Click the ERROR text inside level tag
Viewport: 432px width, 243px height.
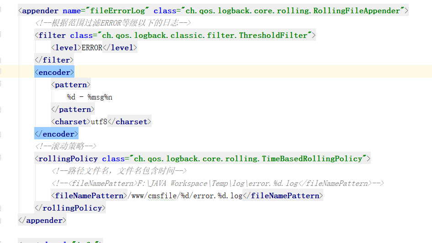[x=92, y=48]
